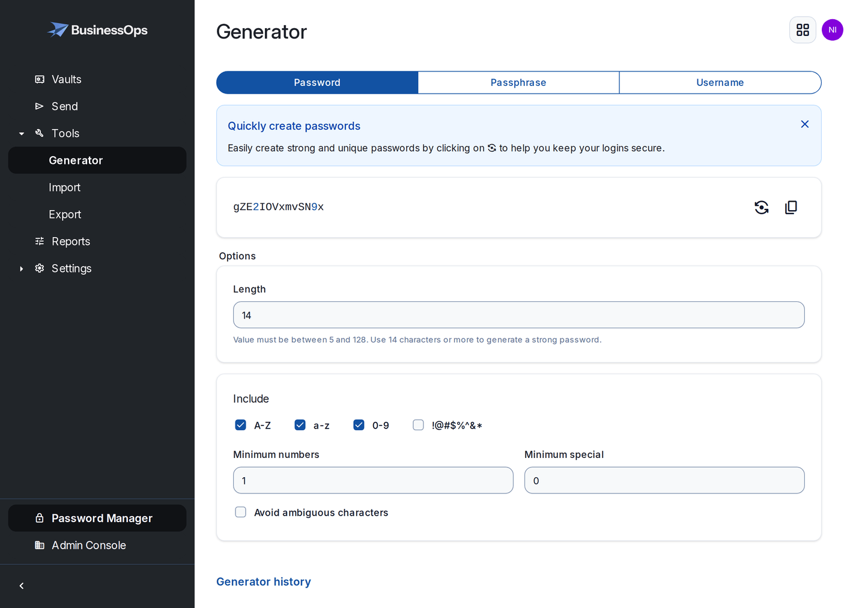Focus the Length input field
Image resolution: width=865 pixels, height=608 pixels.
[518, 315]
